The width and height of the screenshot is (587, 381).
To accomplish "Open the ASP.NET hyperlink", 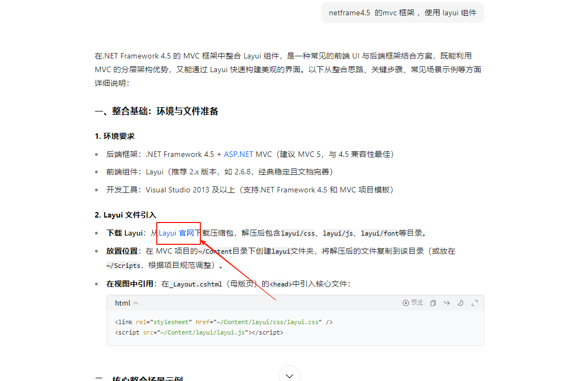I will click(x=239, y=154).
